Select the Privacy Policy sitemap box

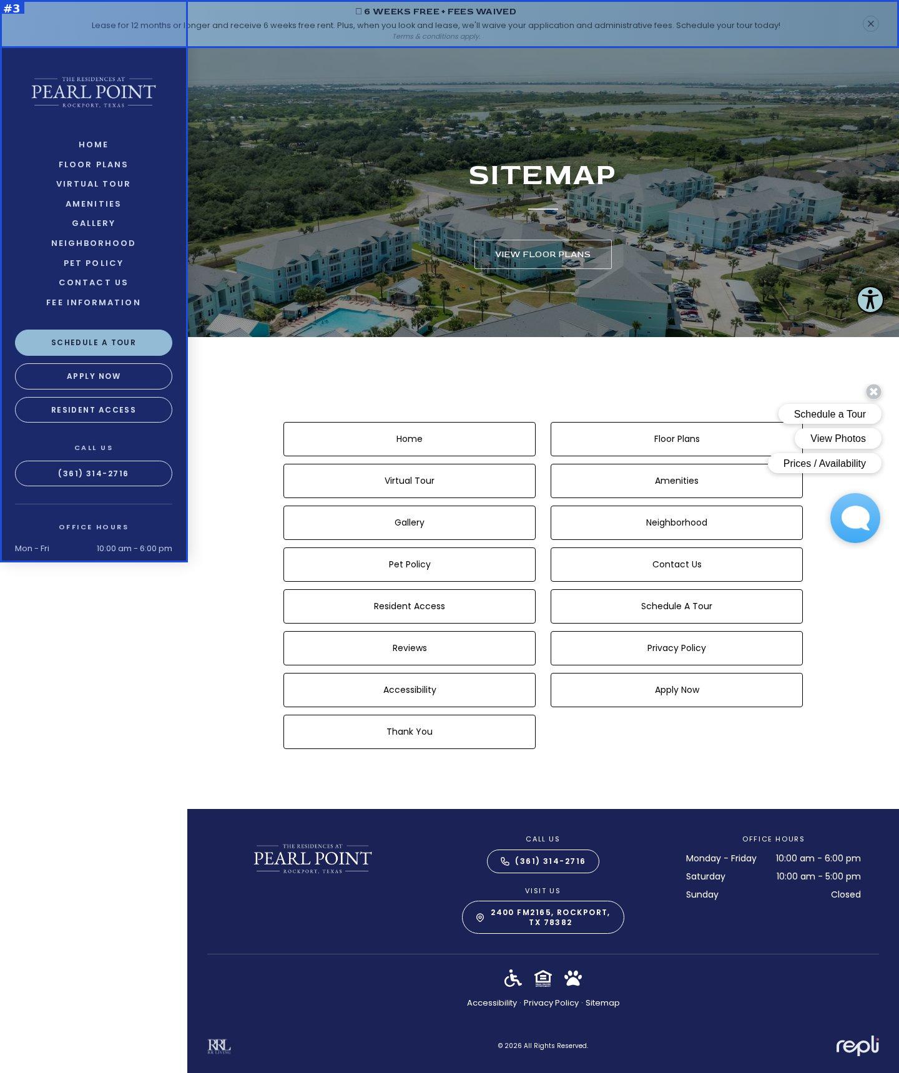677,649
